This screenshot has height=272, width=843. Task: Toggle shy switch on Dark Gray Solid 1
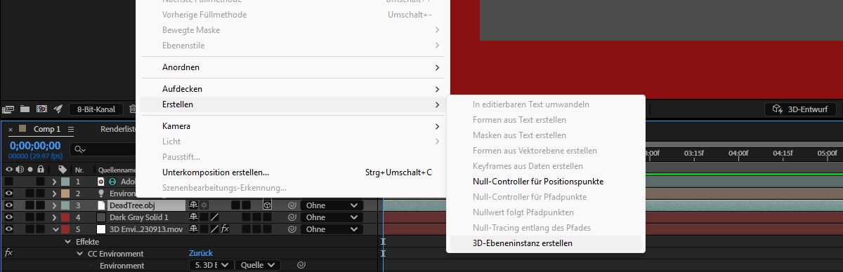pos(193,217)
